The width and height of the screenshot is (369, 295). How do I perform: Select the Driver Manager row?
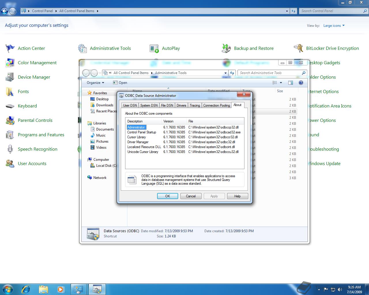[x=184, y=142]
